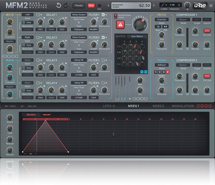Switch to the LFO1-4 tab
The width and height of the screenshot is (215, 185).
point(109,106)
